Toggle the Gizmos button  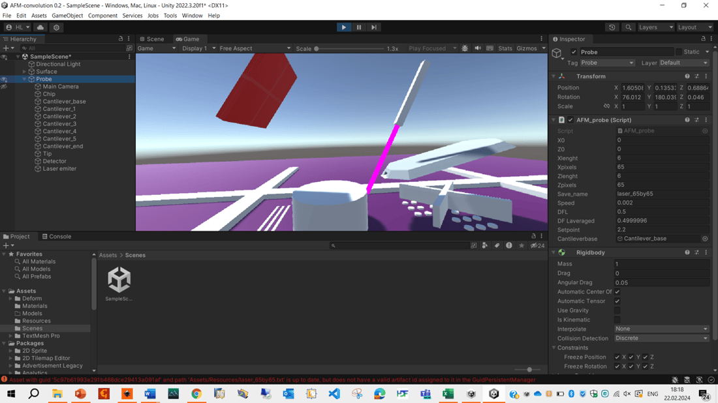point(527,48)
